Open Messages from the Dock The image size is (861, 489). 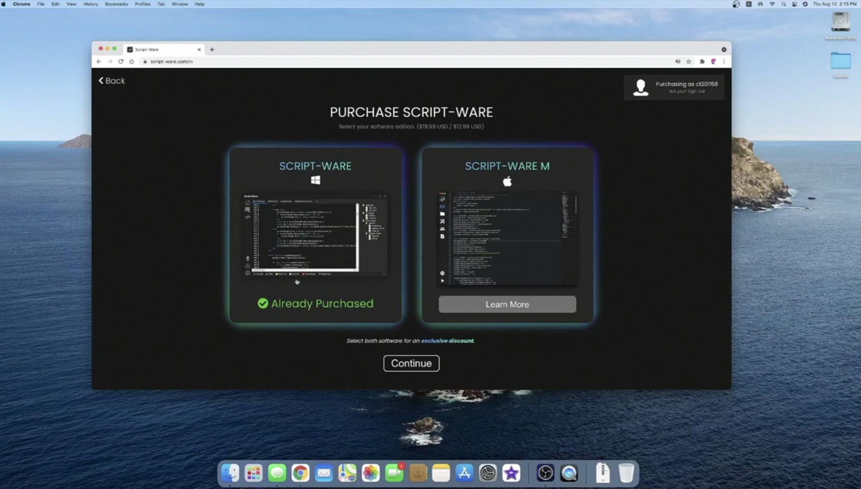click(x=277, y=473)
